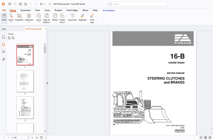The width and height of the screenshot is (213, 140).
Task: Open the AI Assistant tab
Action: [109, 10]
